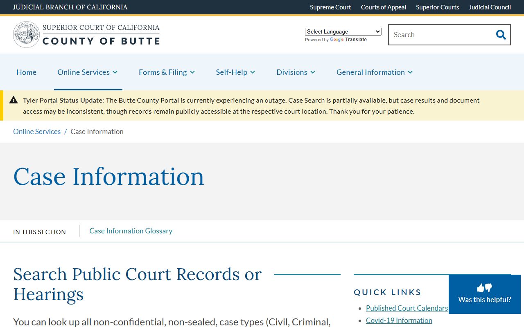Click the Case Information page heading
Image resolution: width=524 pixels, height=327 pixels.
click(108, 177)
